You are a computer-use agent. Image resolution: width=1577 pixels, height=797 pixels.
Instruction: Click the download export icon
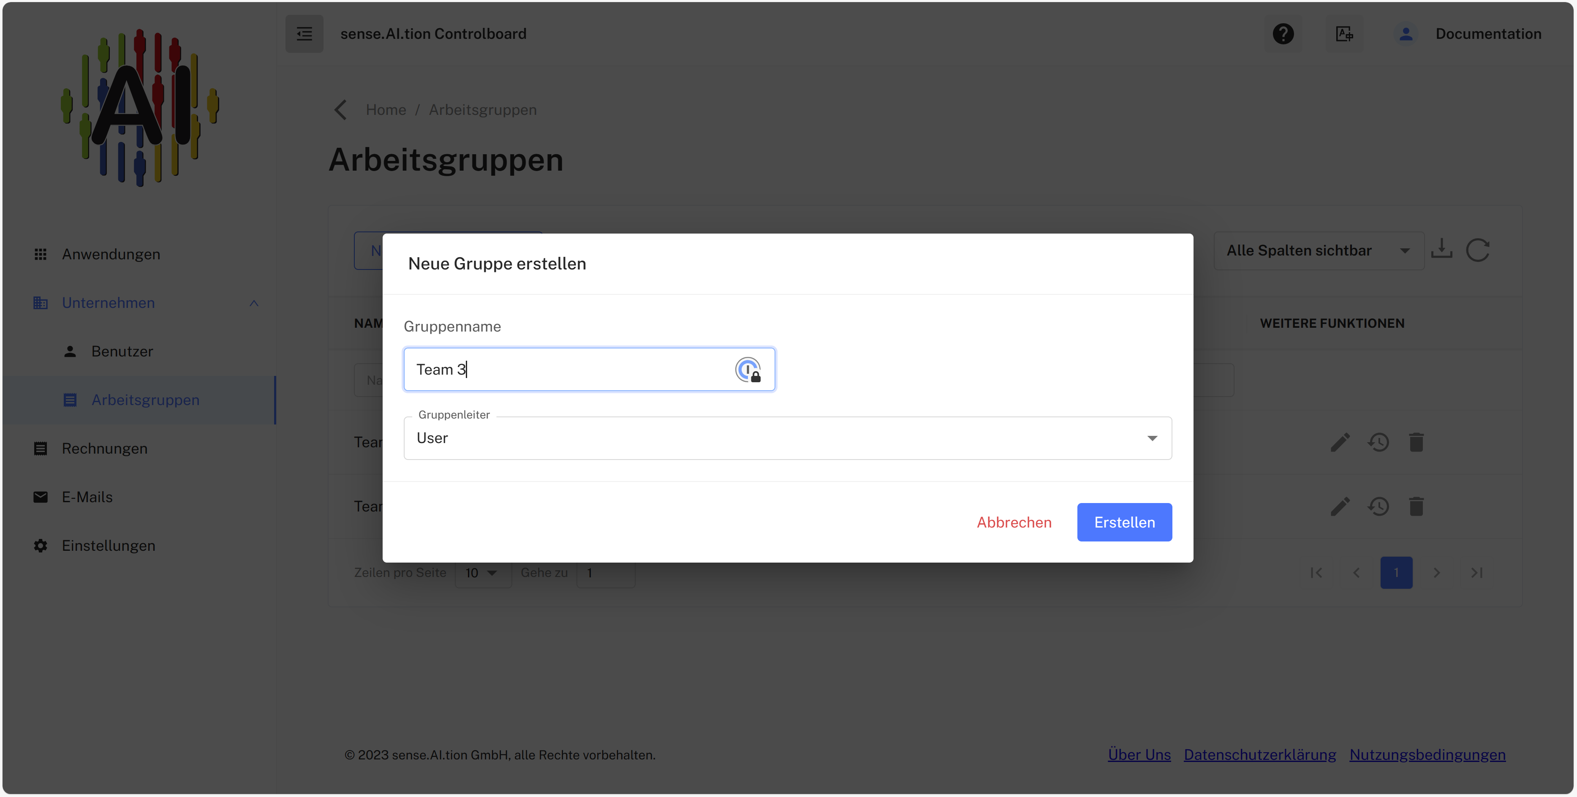pyautogui.click(x=1442, y=250)
